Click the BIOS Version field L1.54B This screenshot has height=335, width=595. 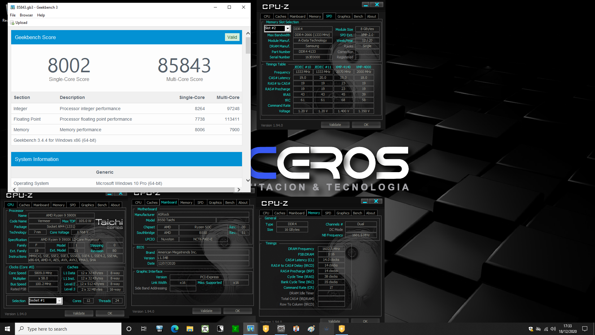point(203,258)
